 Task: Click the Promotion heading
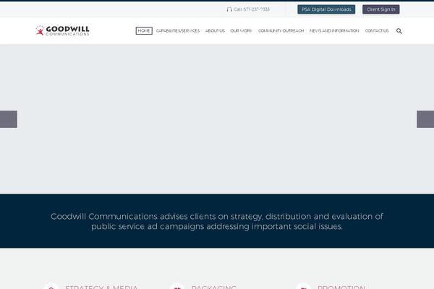[341, 287]
